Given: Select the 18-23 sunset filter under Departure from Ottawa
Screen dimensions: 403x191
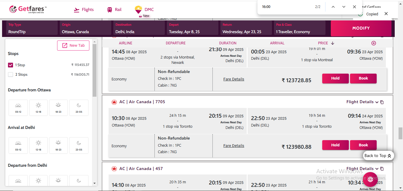Looking at the screenshot, I should point(58,108).
